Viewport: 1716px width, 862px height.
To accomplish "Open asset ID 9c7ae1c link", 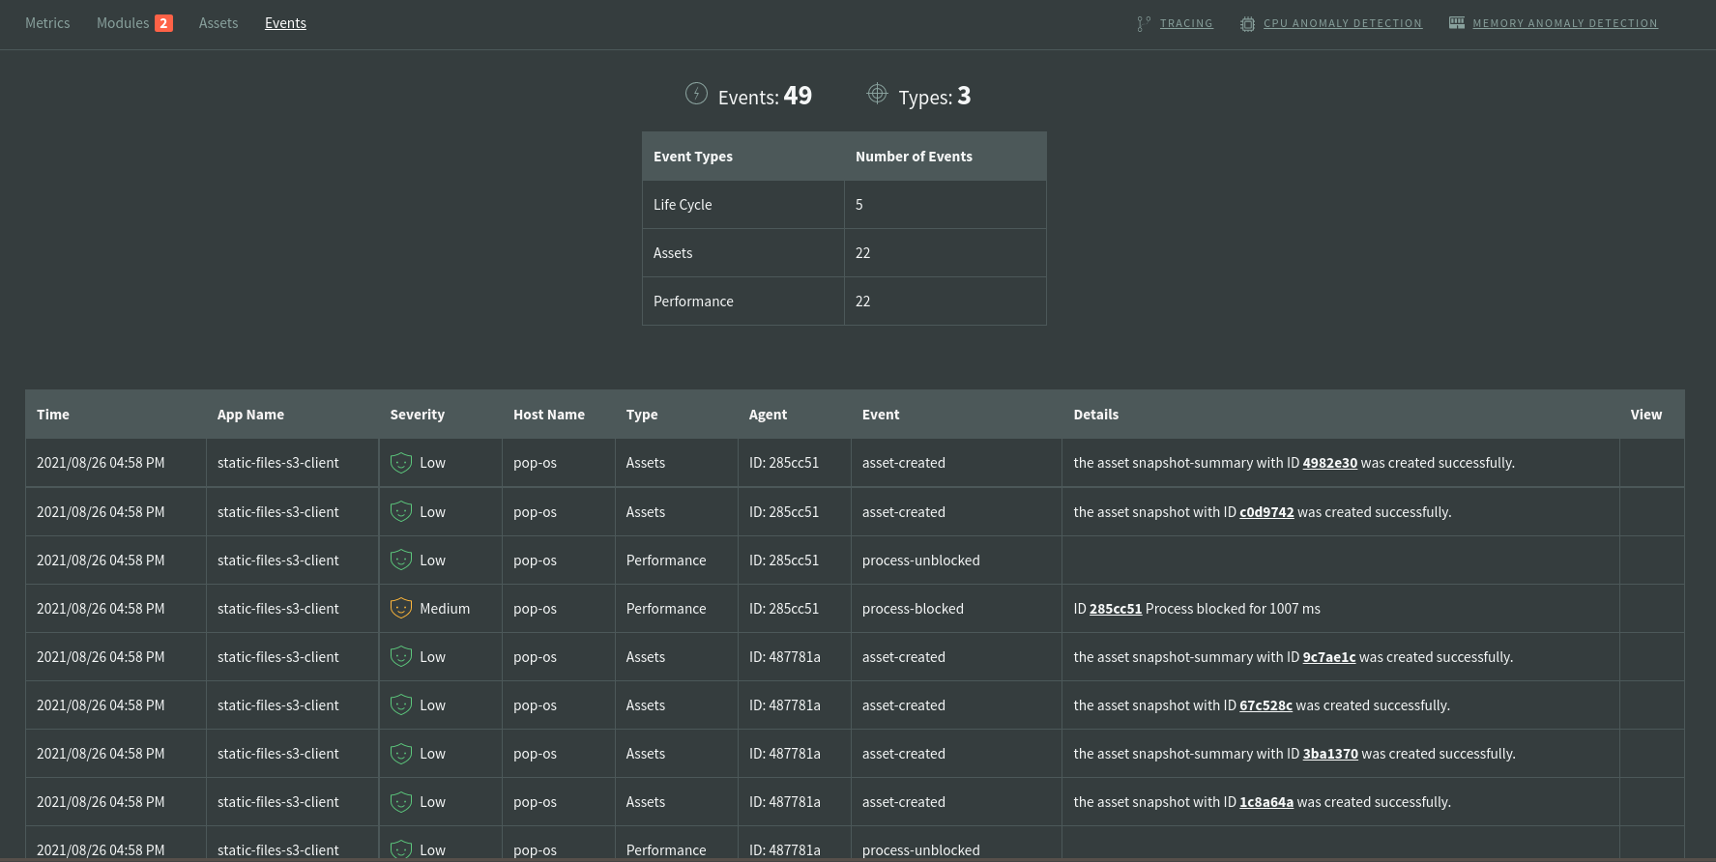I will 1328,657.
